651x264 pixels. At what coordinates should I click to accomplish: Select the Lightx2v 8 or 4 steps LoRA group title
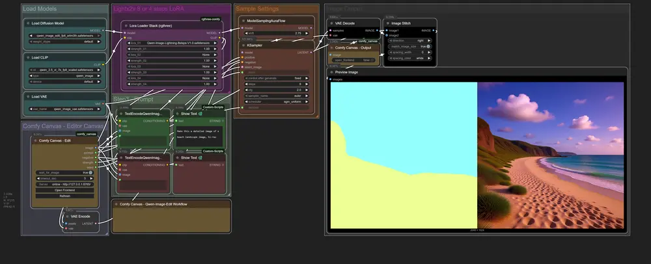(x=148, y=8)
